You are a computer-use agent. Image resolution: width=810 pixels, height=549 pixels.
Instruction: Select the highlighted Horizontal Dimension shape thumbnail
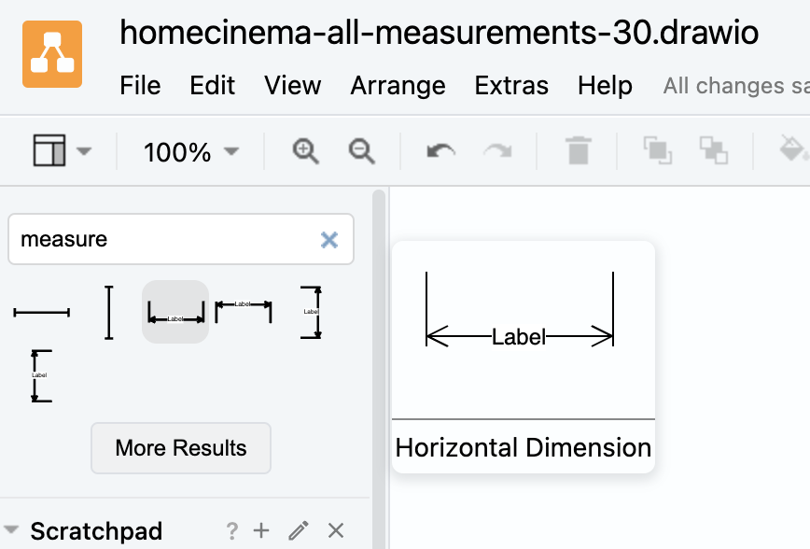click(x=175, y=312)
